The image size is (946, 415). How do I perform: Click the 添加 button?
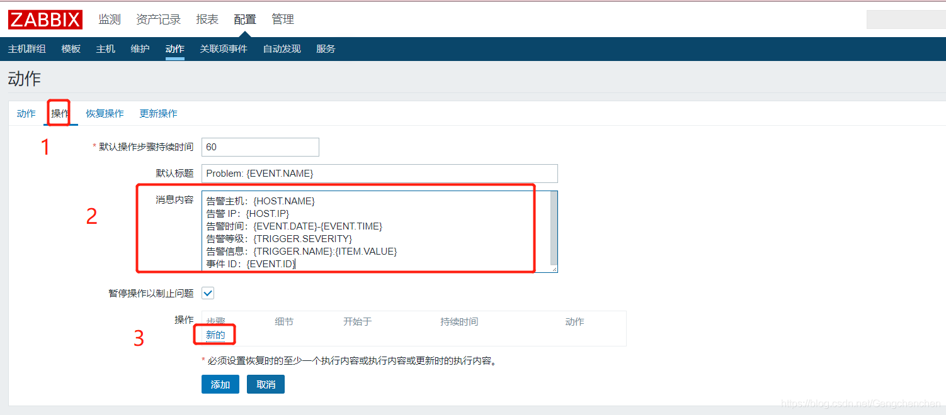coord(220,384)
